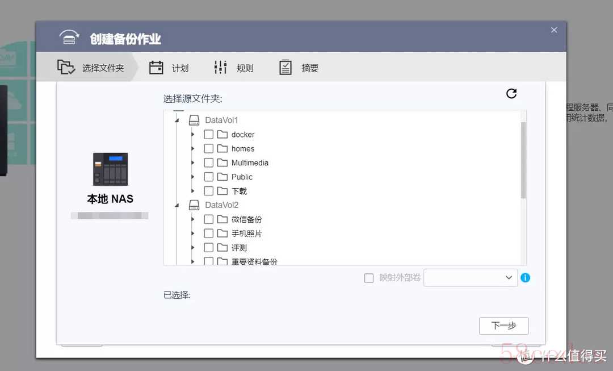Select the DataVol2 label

tap(222, 205)
